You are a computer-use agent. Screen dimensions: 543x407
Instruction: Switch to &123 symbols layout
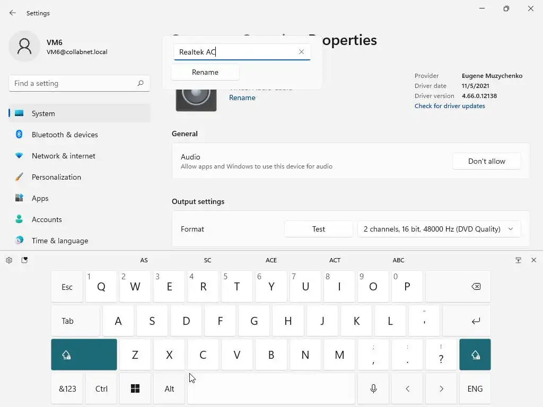pyautogui.click(x=67, y=388)
